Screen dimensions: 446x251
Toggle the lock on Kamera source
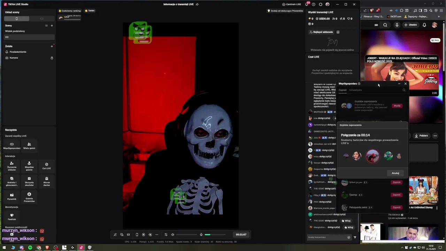[x=52, y=58]
